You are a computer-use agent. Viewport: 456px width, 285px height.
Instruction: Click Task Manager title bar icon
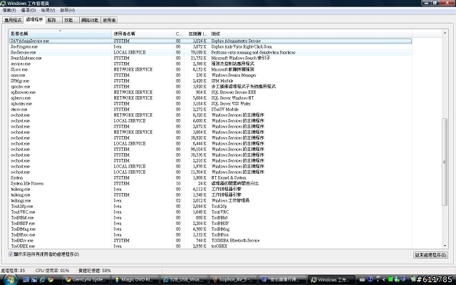[x=3, y=3]
